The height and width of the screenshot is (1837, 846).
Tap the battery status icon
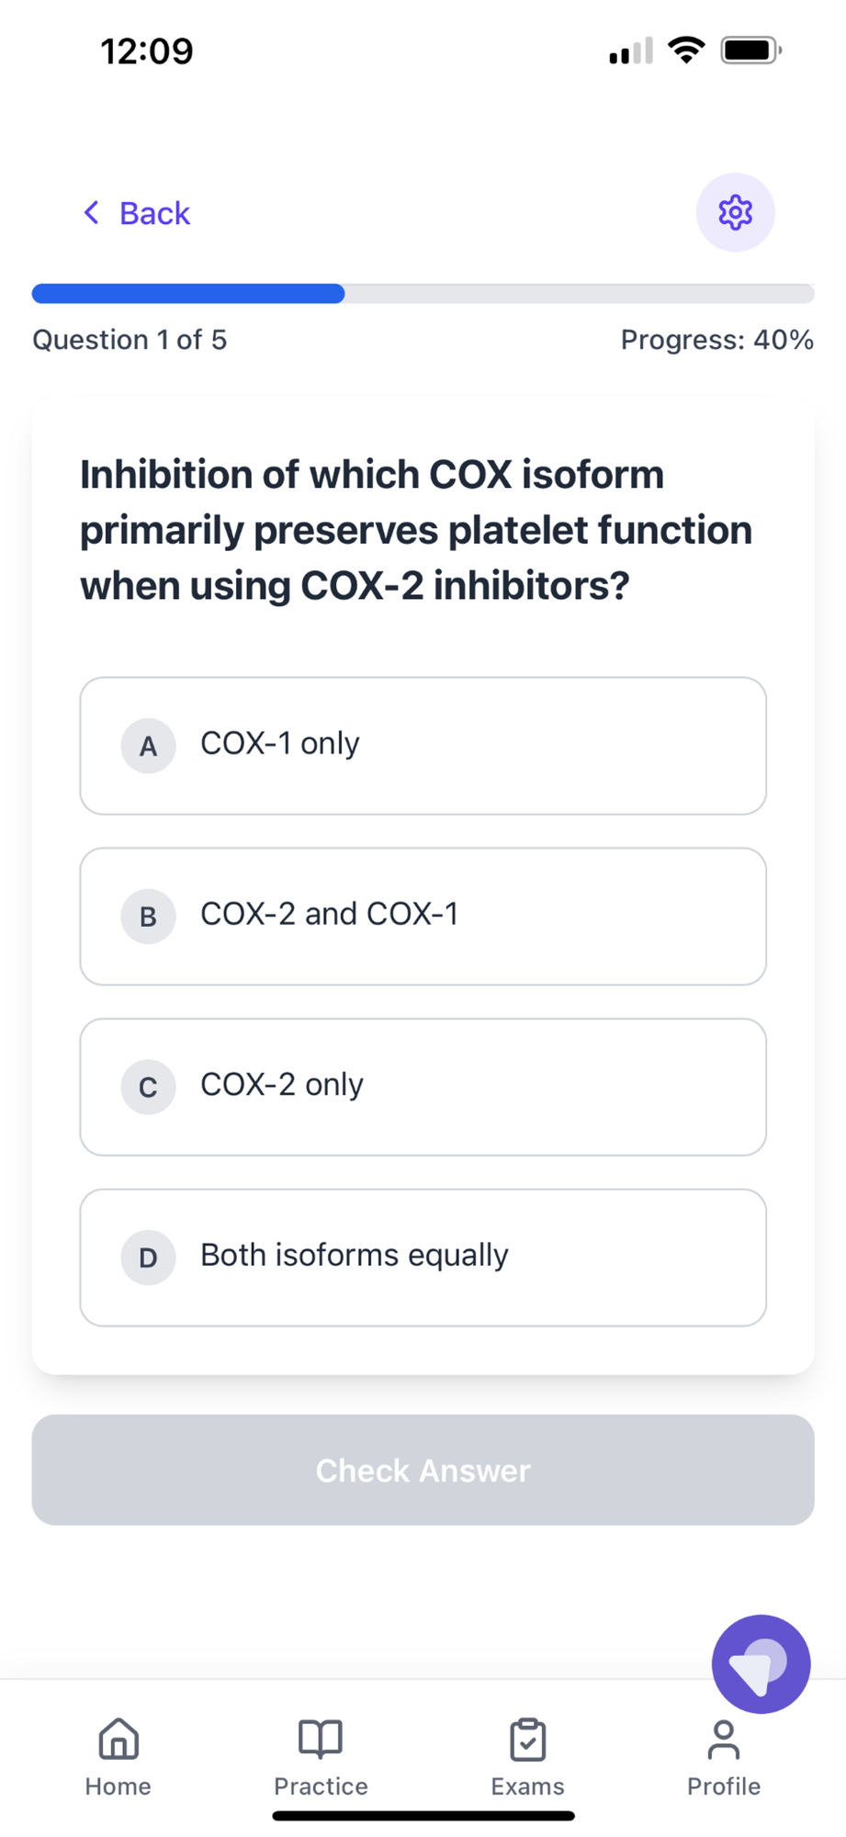tap(750, 50)
